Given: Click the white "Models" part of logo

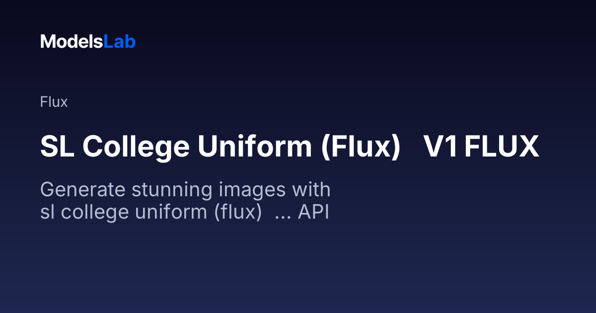Looking at the screenshot, I should (x=72, y=42).
